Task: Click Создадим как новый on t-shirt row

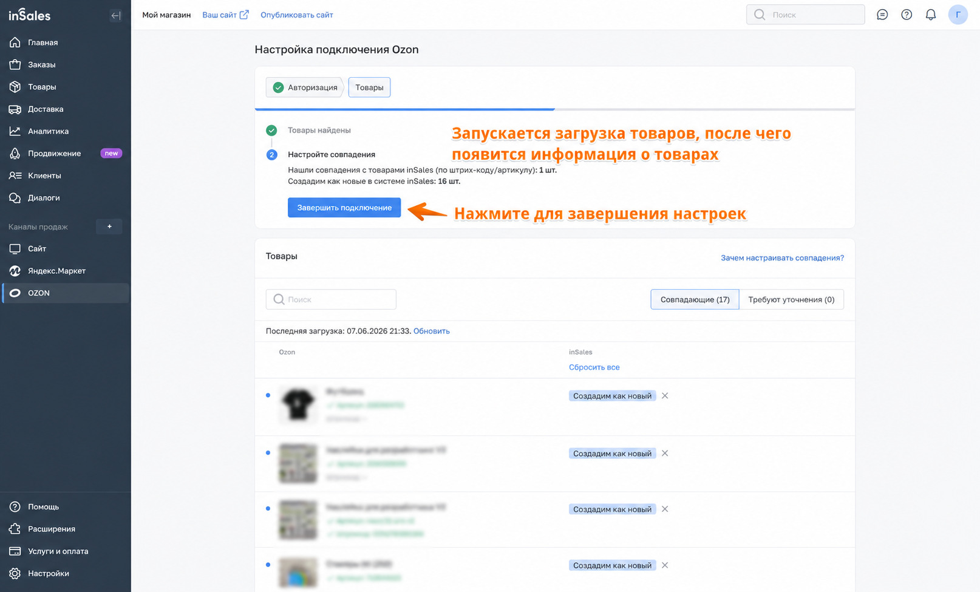Action: [x=612, y=396]
